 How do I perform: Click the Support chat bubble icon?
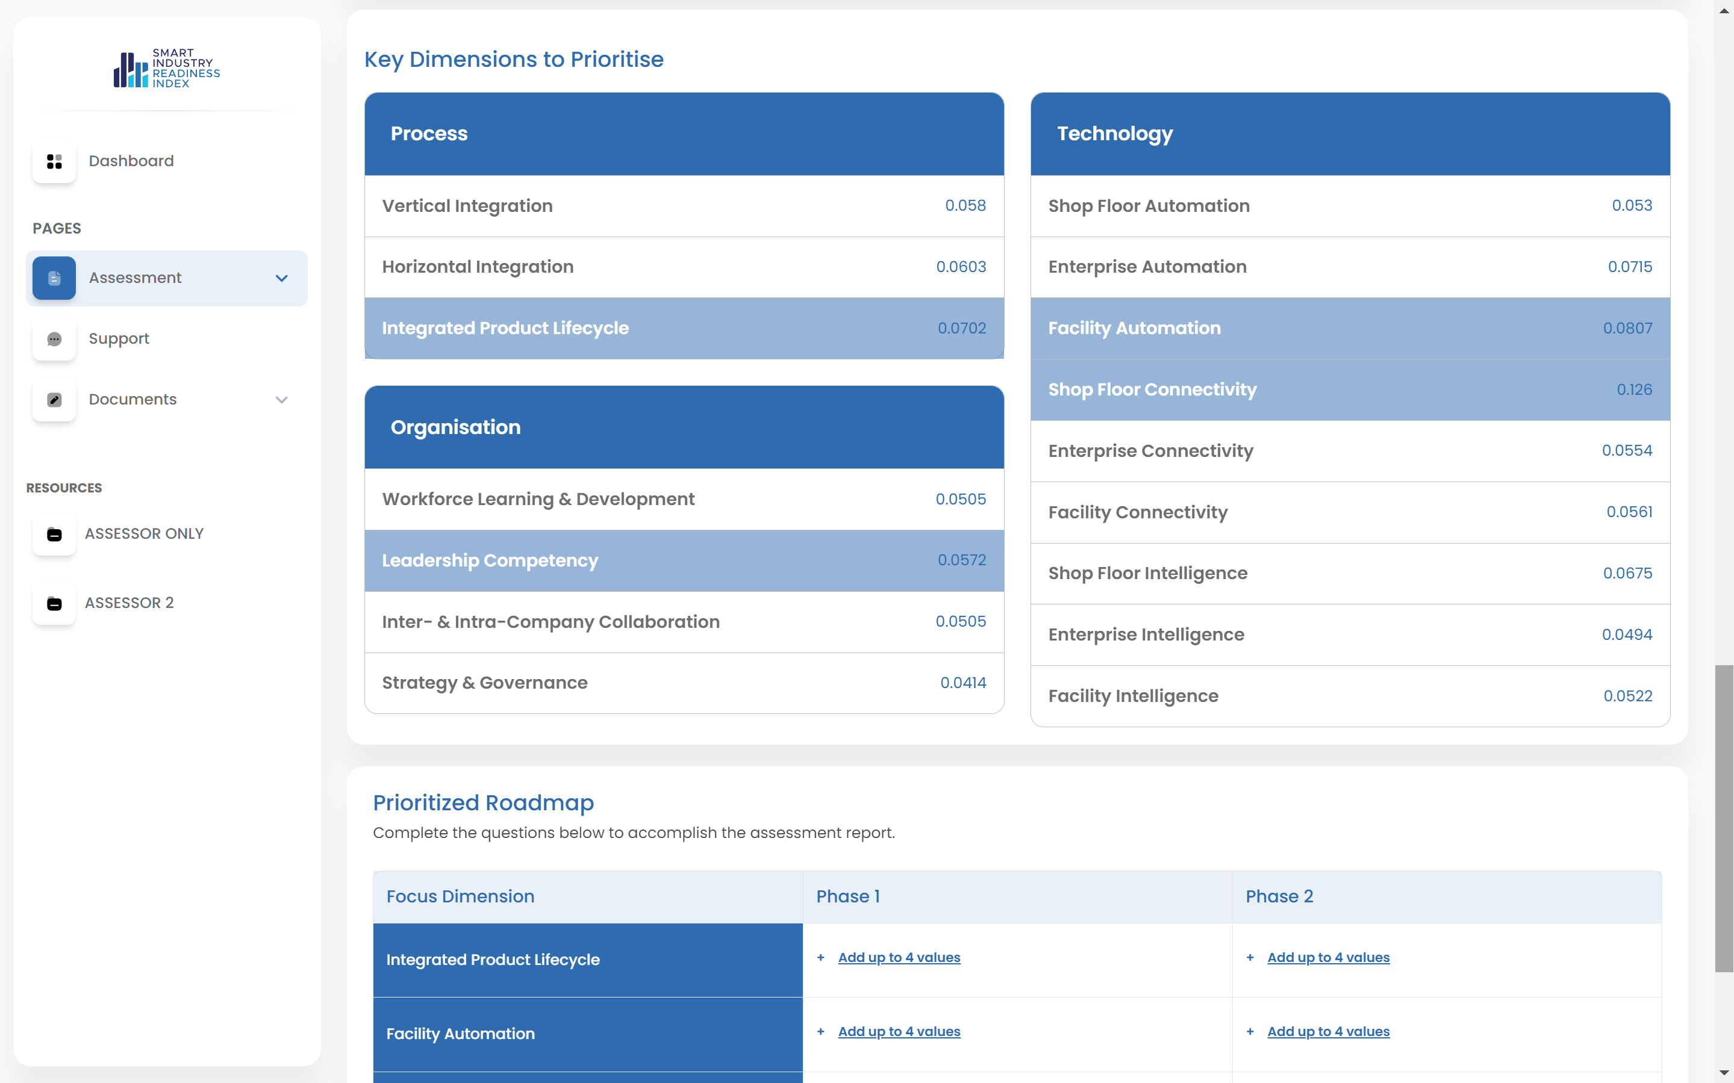point(54,339)
